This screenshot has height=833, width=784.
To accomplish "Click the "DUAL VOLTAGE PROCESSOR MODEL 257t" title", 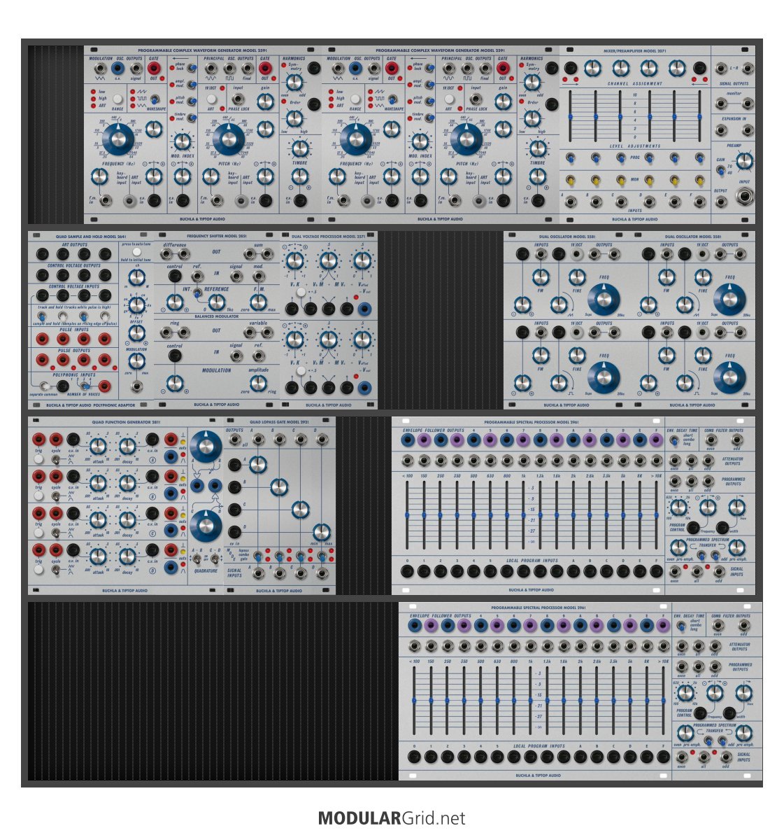I will click(329, 237).
